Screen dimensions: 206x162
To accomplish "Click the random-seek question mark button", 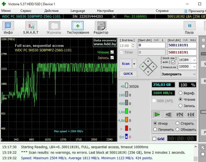I will pos(180,115).
